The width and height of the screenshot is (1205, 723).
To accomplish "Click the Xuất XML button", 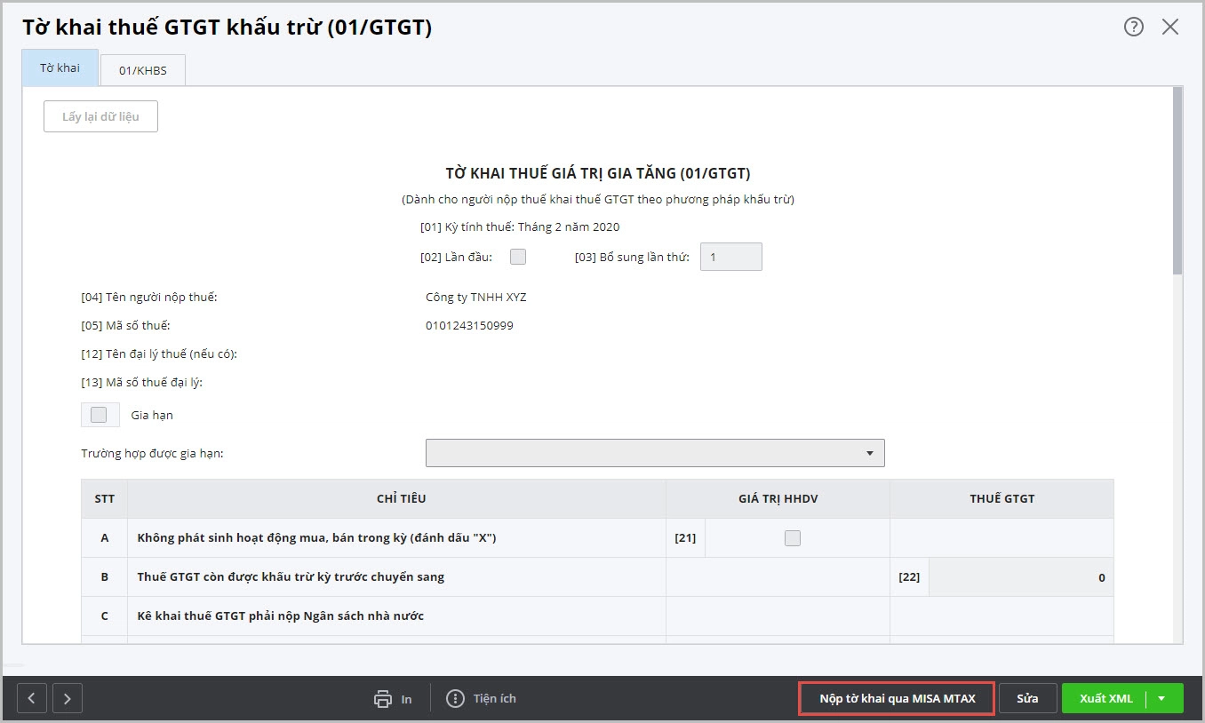I will [1105, 698].
